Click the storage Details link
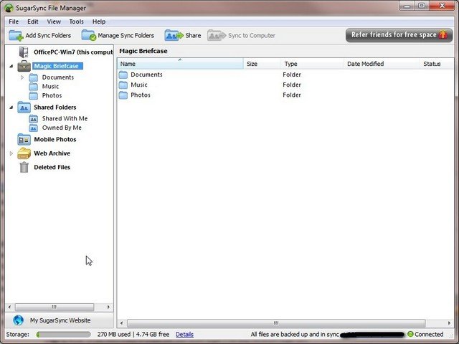 [x=184, y=334]
